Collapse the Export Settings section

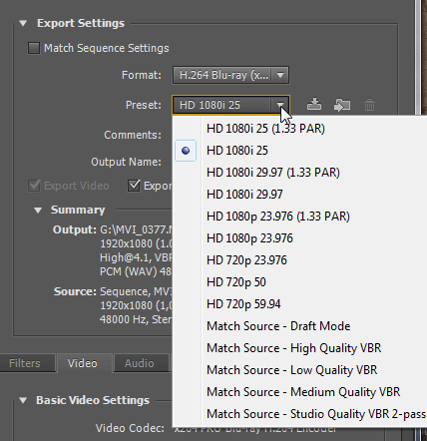coord(23,23)
